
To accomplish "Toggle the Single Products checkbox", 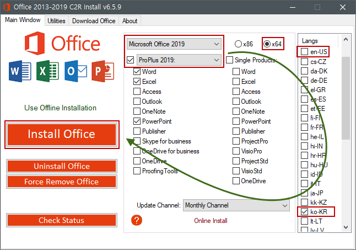I will click(230, 60).
